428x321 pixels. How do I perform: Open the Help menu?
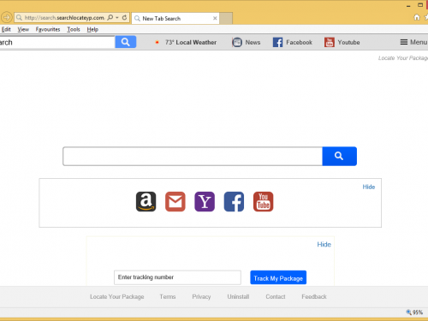click(92, 29)
